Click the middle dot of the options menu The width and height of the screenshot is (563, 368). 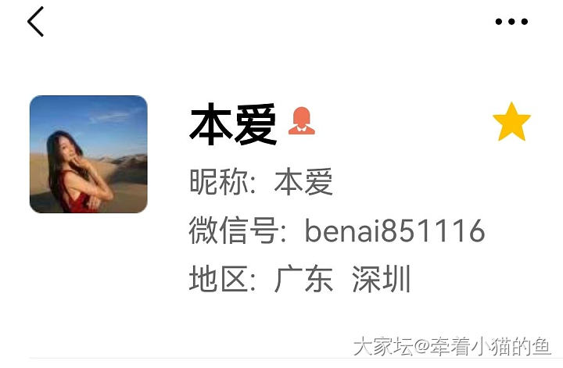[x=511, y=22]
